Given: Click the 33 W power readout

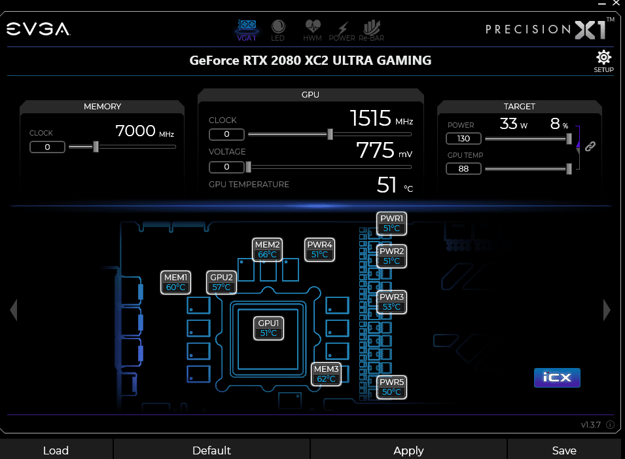Looking at the screenshot, I should (513, 124).
